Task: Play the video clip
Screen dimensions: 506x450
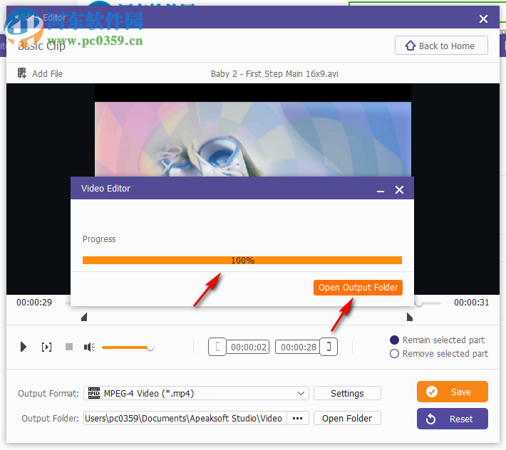Action: 24,347
